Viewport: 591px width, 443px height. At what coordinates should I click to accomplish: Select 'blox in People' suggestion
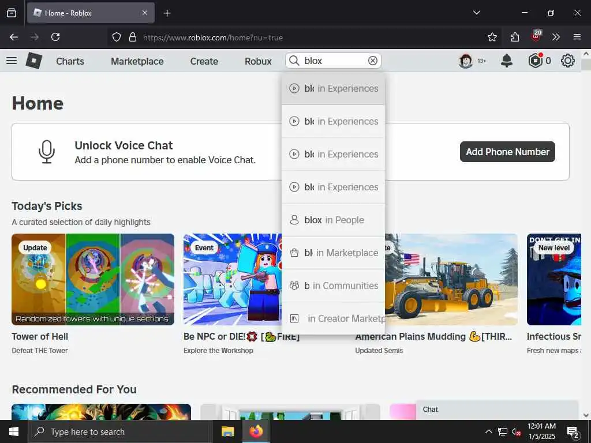click(333, 220)
